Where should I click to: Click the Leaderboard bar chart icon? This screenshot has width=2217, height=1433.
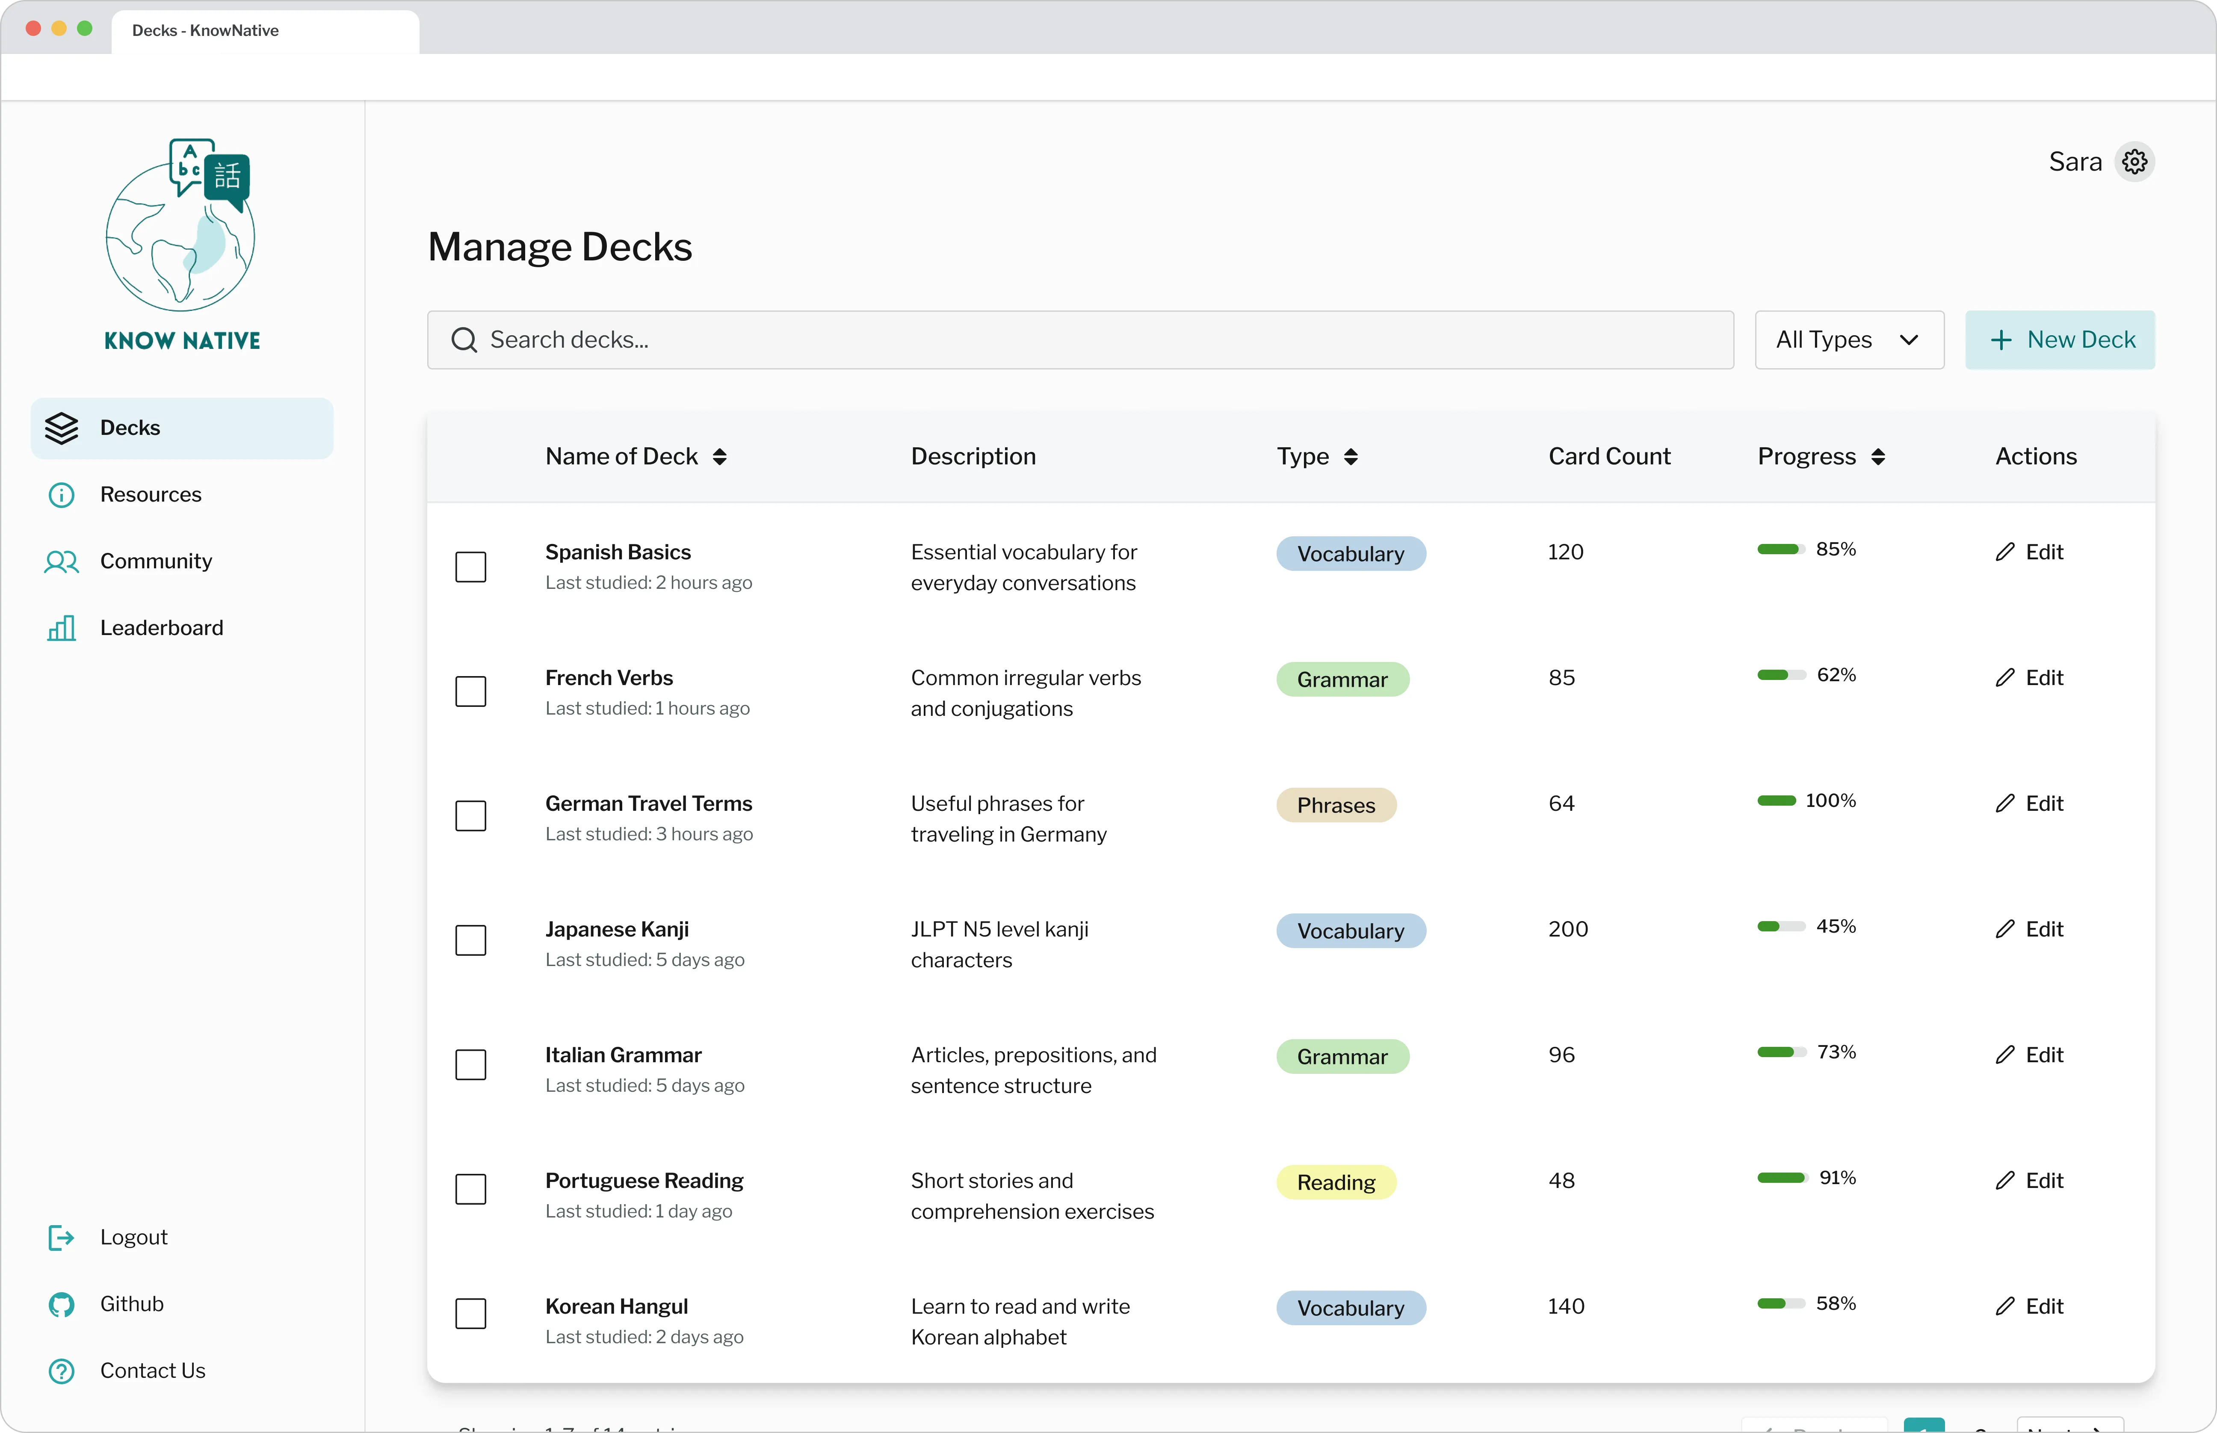pyautogui.click(x=62, y=628)
